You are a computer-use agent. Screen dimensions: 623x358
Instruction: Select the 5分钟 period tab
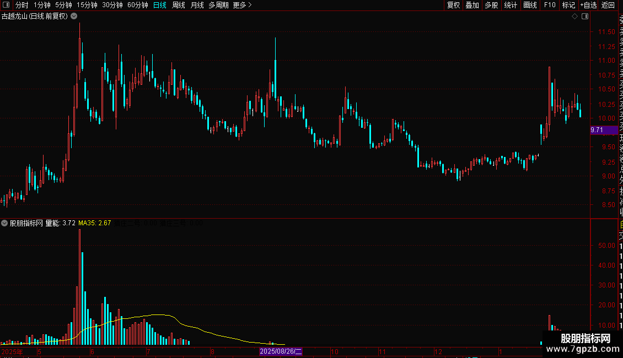tap(63, 5)
